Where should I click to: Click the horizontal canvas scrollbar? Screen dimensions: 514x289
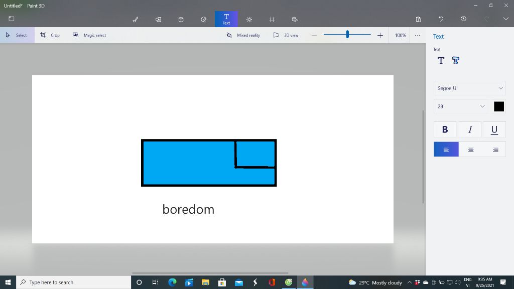(210, 273)
